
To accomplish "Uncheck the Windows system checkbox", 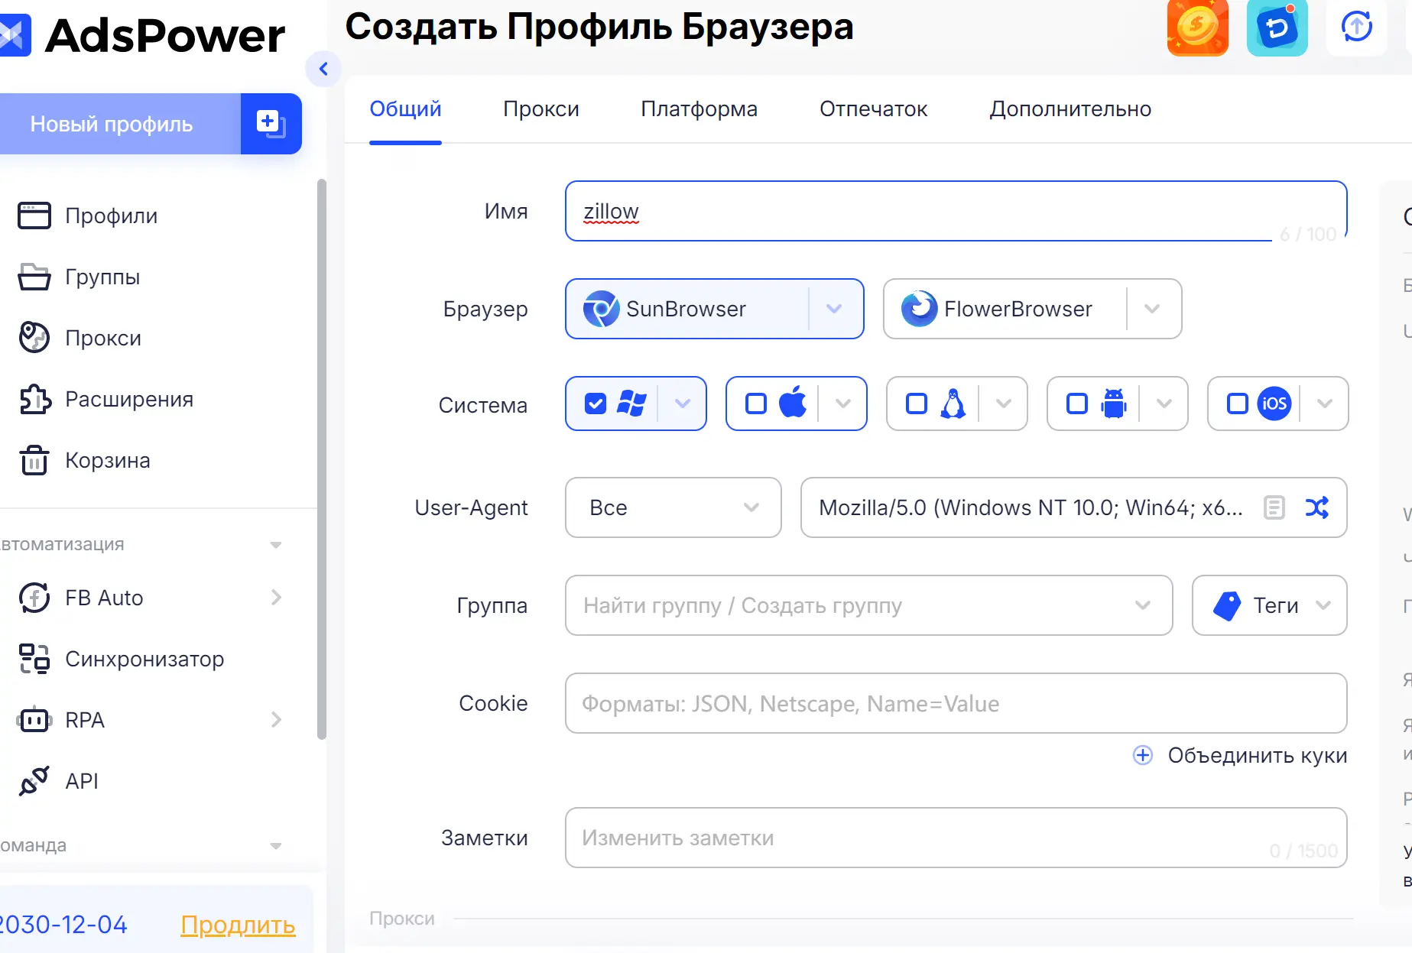I will click(x=595, y=404).
